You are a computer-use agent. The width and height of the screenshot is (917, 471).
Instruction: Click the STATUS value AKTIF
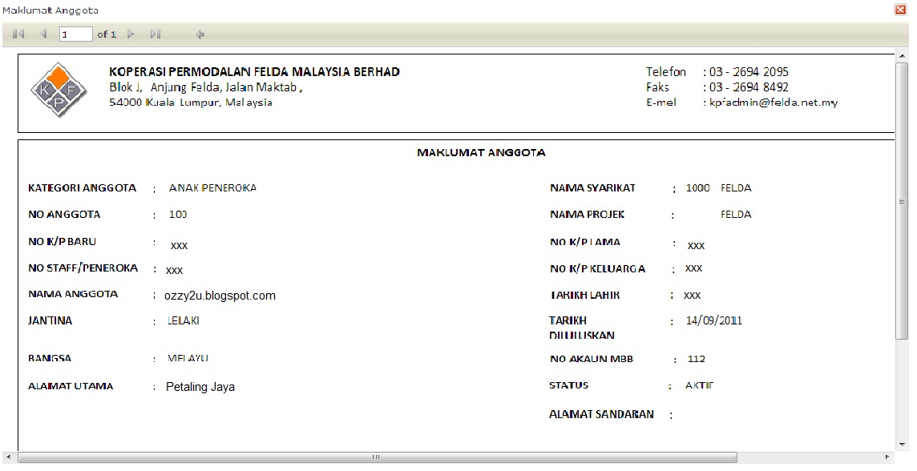pos(700,385)
